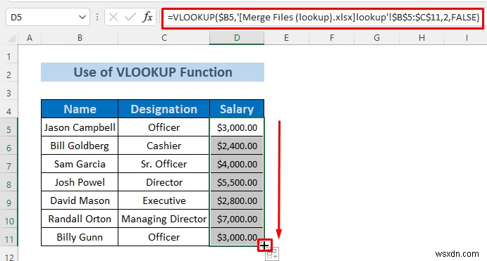Select the Billy Gunn cell
This screenshot has height=261, width=487.
(80, 237)
